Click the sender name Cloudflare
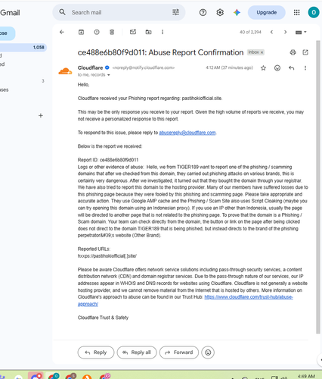This screenshot has width=322, height=379. [90, 67]
